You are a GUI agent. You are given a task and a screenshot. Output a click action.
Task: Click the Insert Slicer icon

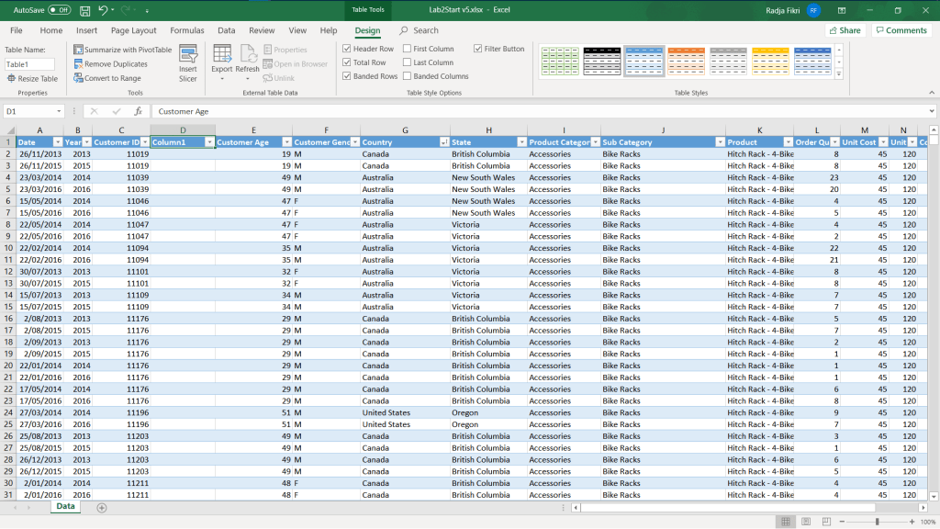click(x=187, y=57)
